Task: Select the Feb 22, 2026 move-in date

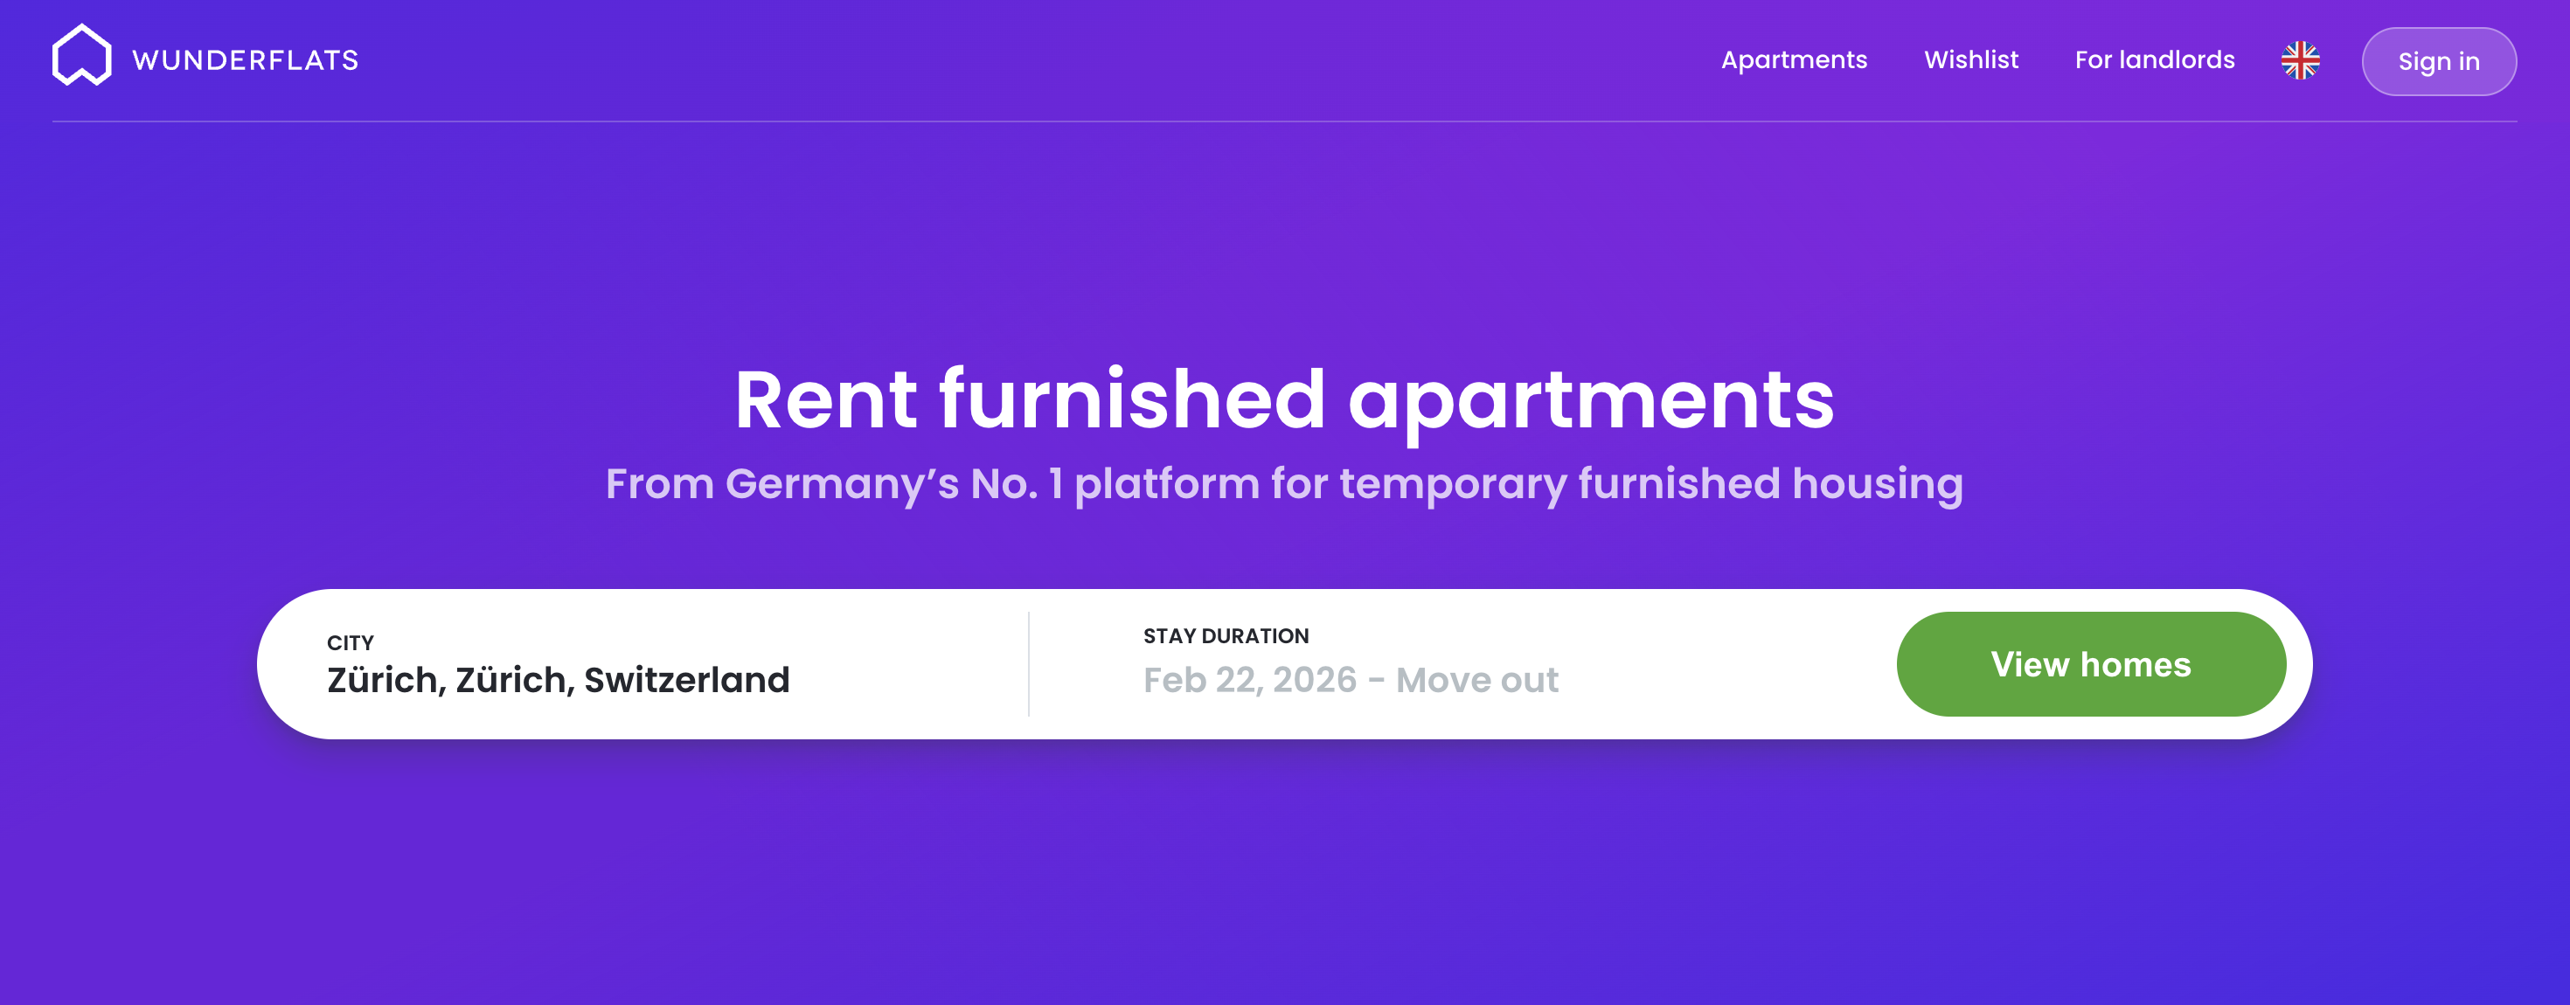Action: pyautogui.click(x=1249, y=680)
